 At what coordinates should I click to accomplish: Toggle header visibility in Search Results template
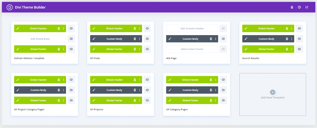[299, 29]
